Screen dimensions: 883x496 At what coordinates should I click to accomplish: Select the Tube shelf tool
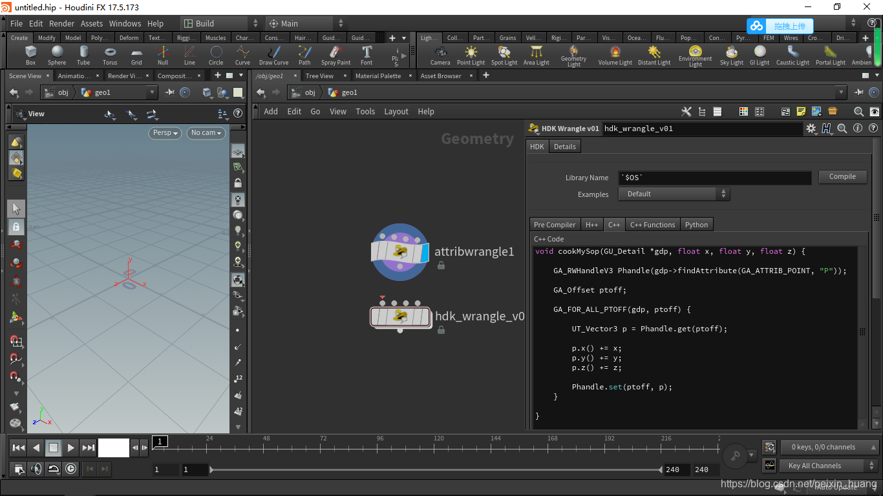83,55
